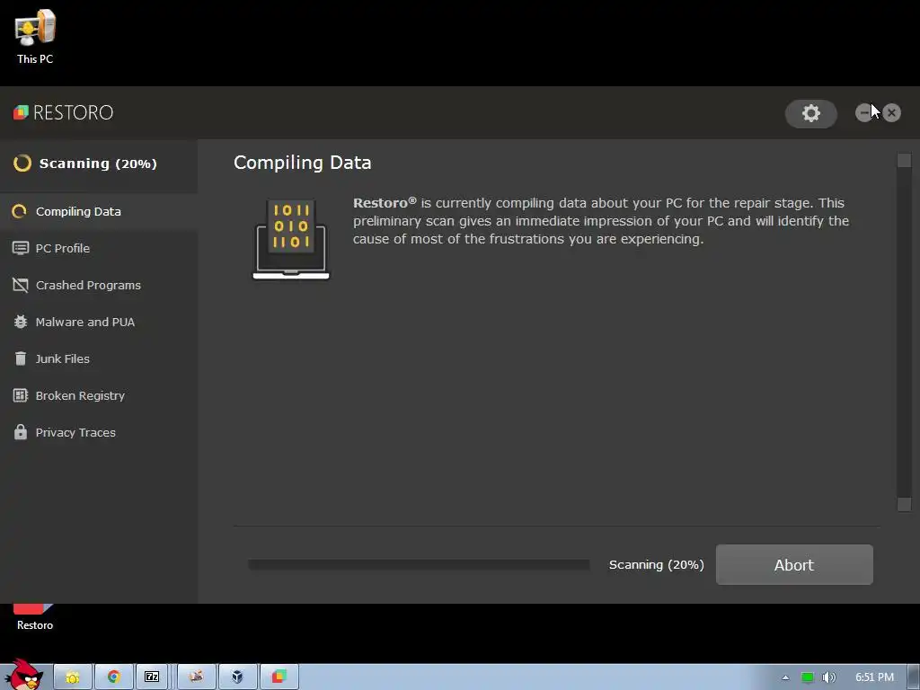Click the PC Profile monitor icon
This screenshot has height=690, width=920.
click(x=21, y=248)
